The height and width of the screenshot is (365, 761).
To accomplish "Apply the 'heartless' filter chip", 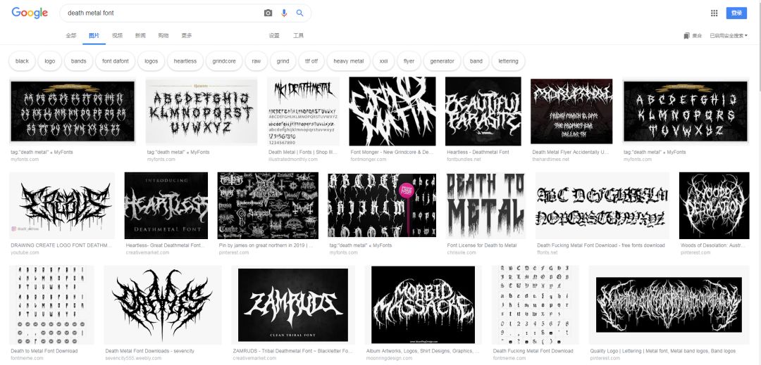I will click(185, 61).
